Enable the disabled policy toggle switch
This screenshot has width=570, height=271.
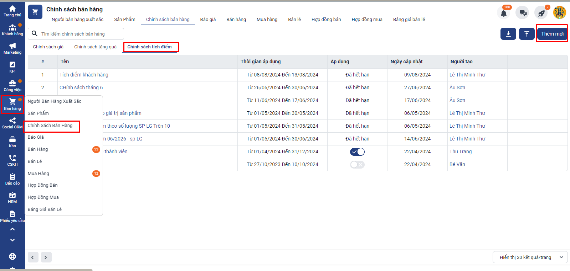357,165
